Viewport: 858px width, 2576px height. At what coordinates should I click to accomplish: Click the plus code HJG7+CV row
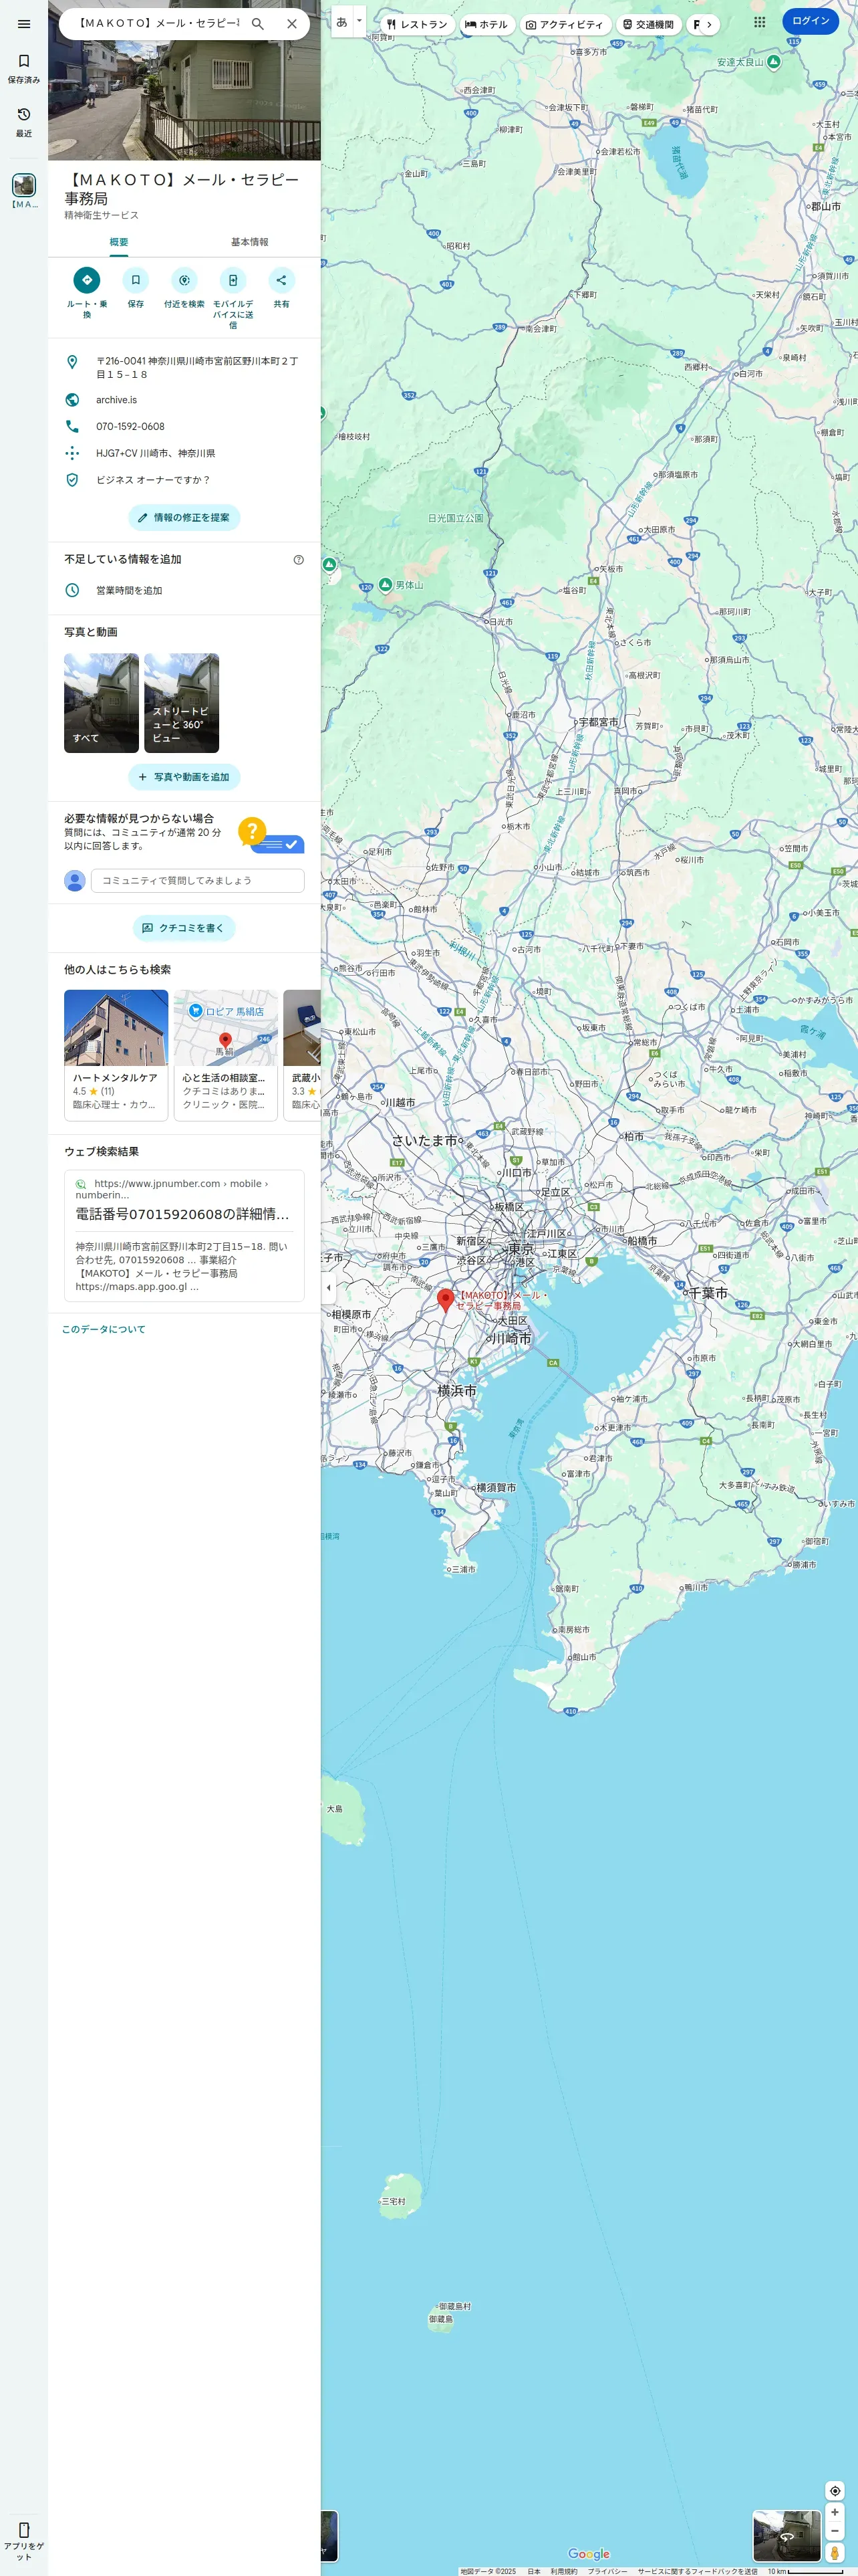pyautogui.click(x=184, y=453)
